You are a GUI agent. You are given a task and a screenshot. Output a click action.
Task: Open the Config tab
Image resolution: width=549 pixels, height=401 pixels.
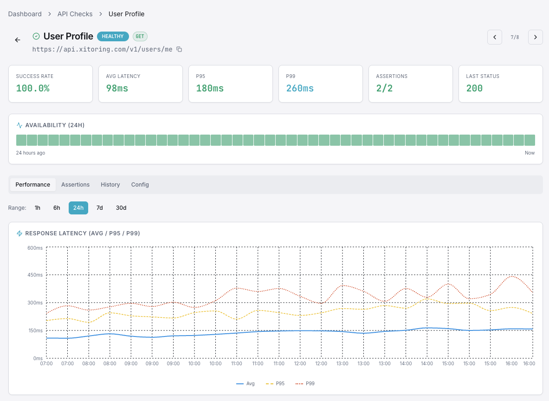140,184
